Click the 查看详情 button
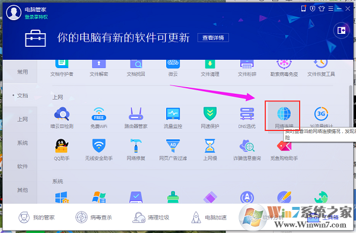Screen dimensions: 356x233 coord(213,38)
